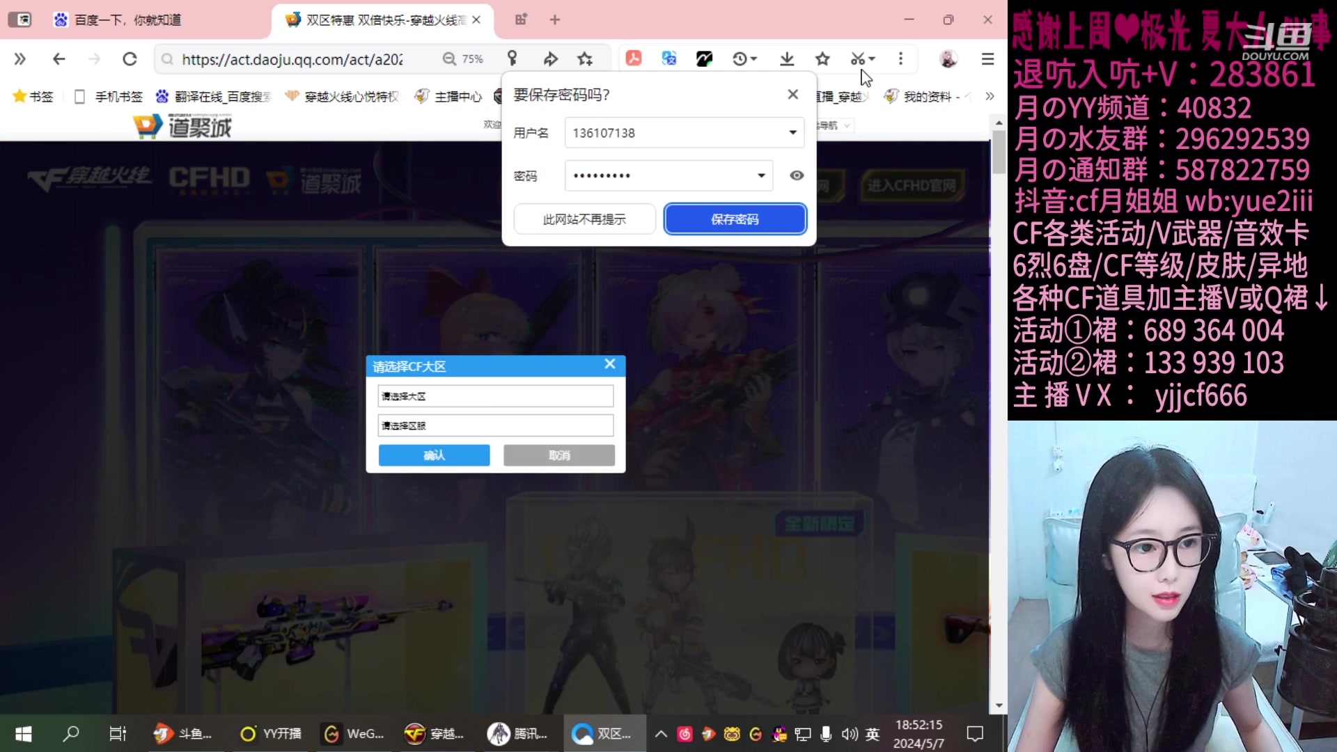Open the three-dot more tools menu

click(x=900, y=59)
